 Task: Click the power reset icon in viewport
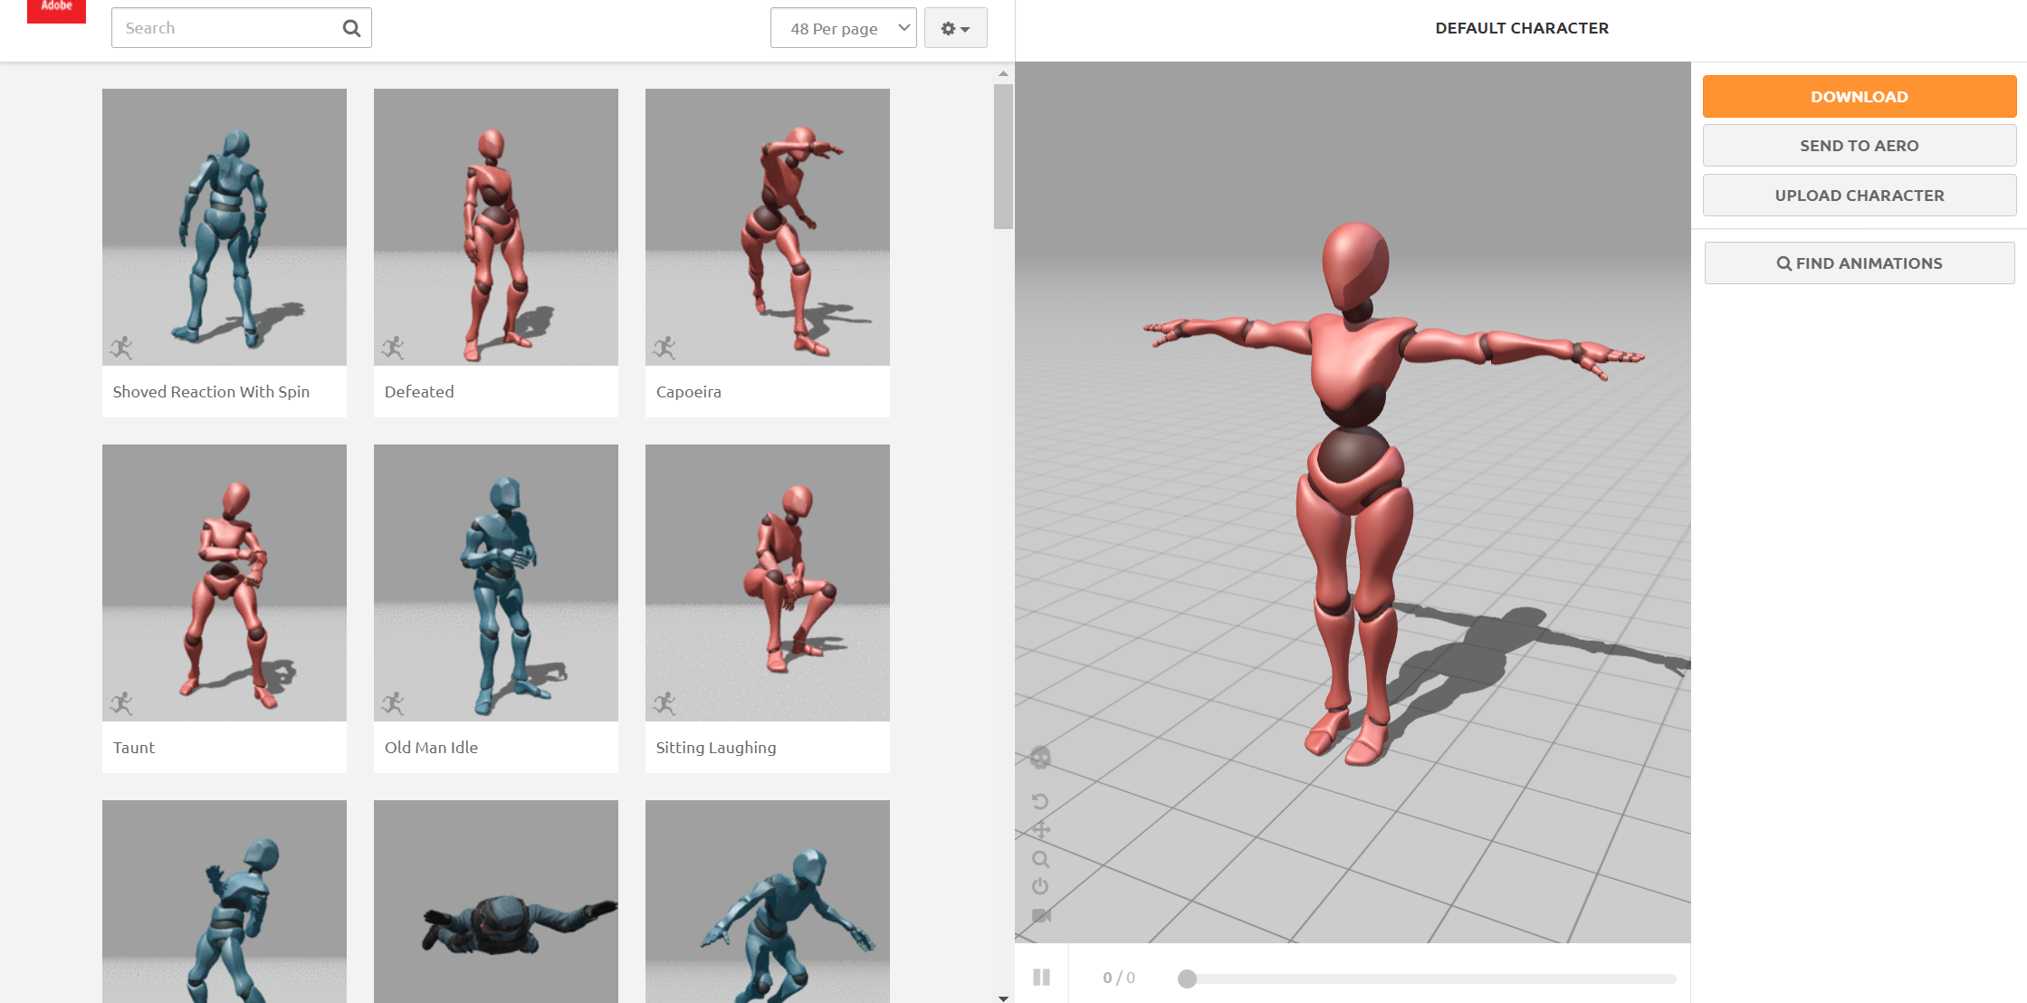click(1040, 886)
